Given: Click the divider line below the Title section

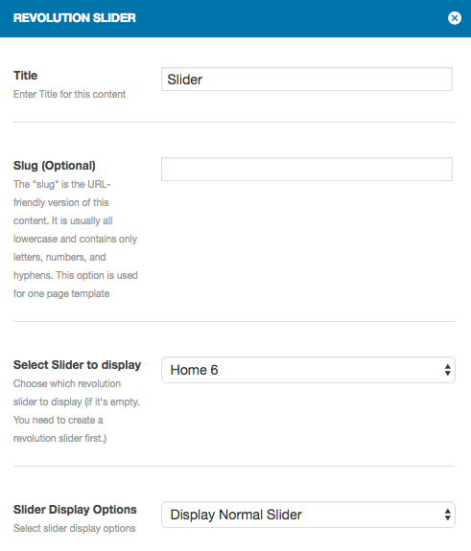Looking at the screenshot, I should (234, 123).
